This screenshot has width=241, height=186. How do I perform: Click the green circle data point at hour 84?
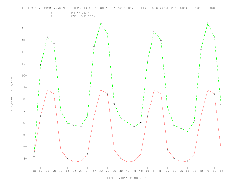point(221,104)
